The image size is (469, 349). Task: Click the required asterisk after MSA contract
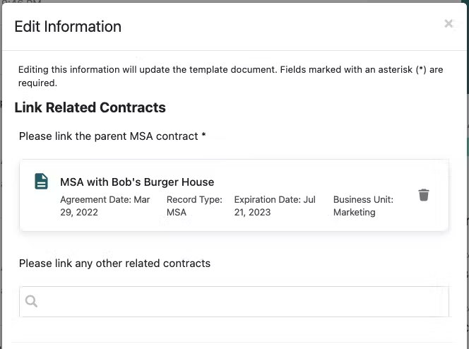pos(203,135)
